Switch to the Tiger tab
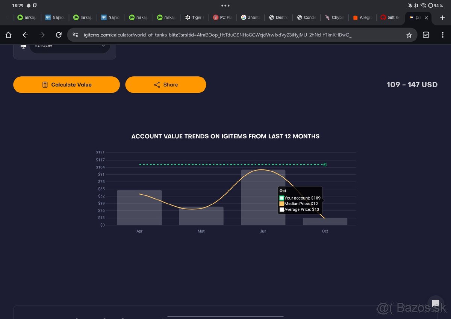The height and width of the screenshot is (319, 451). pyautogui.click(x=194, y=17)
